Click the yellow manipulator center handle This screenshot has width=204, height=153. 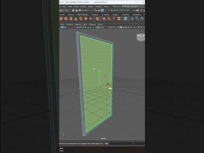[x=110, y=89]
